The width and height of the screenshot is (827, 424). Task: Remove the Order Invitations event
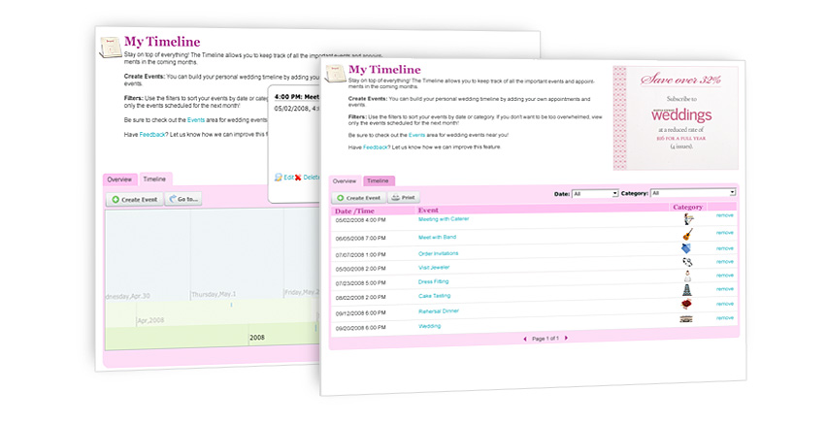(x=725, y=247)
